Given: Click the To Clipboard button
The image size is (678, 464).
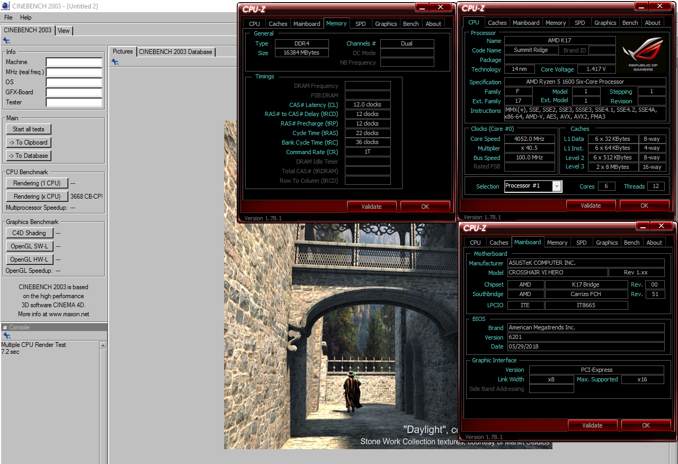Looking at the screenshot, I should (x=29, y=142).
